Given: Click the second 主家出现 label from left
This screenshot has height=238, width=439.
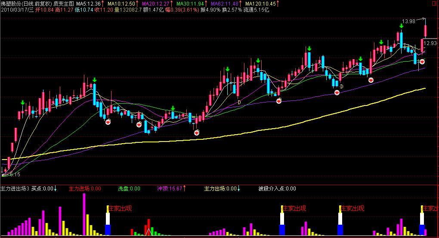Looking at the screenshot, I should pyautogui.click(x=294, y=208).
